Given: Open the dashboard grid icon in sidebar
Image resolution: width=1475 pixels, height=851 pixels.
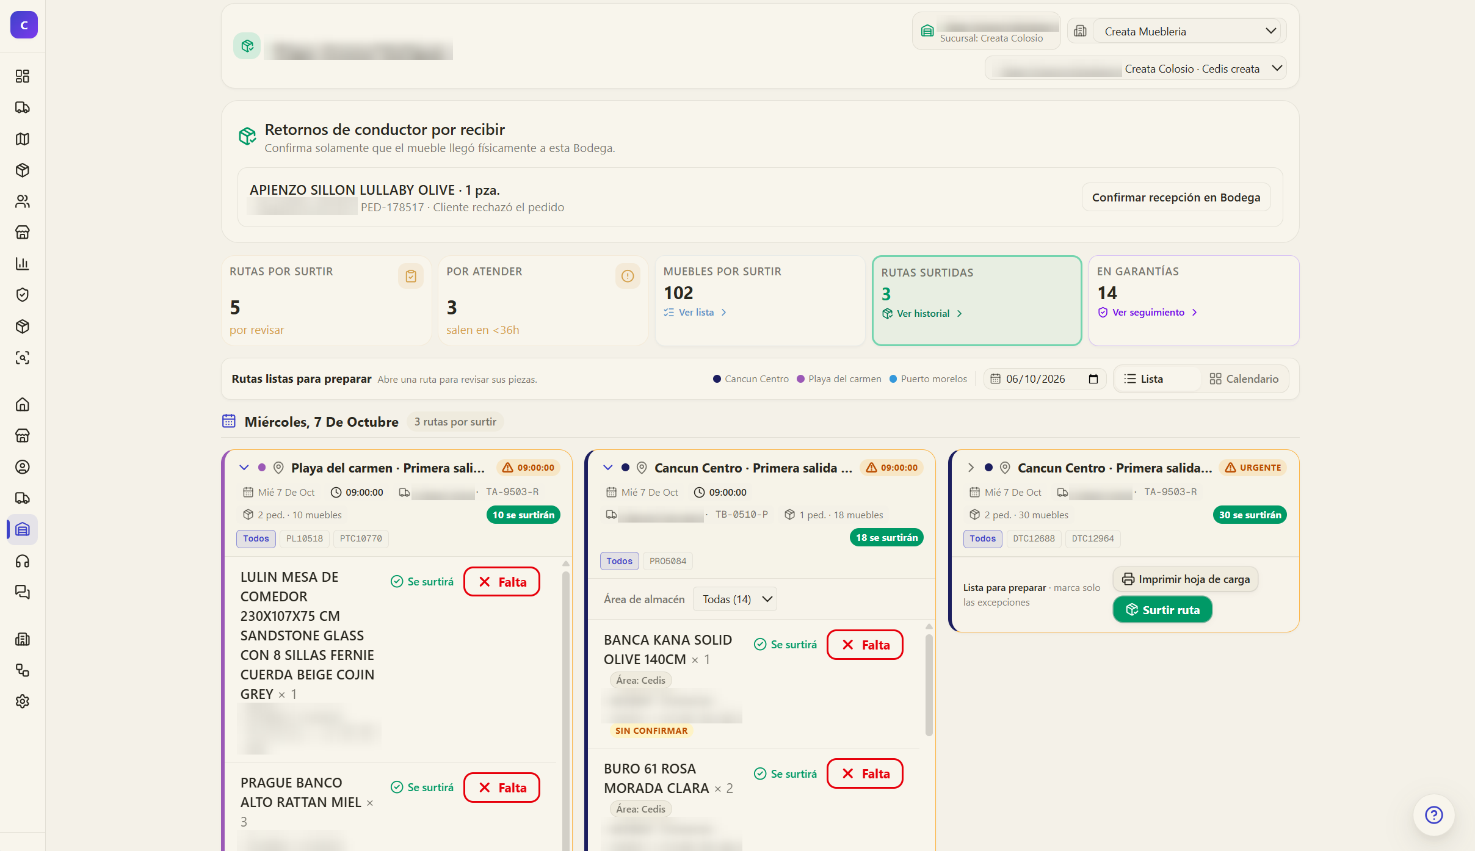Looking at the screenshot, I should pos(23,76).
